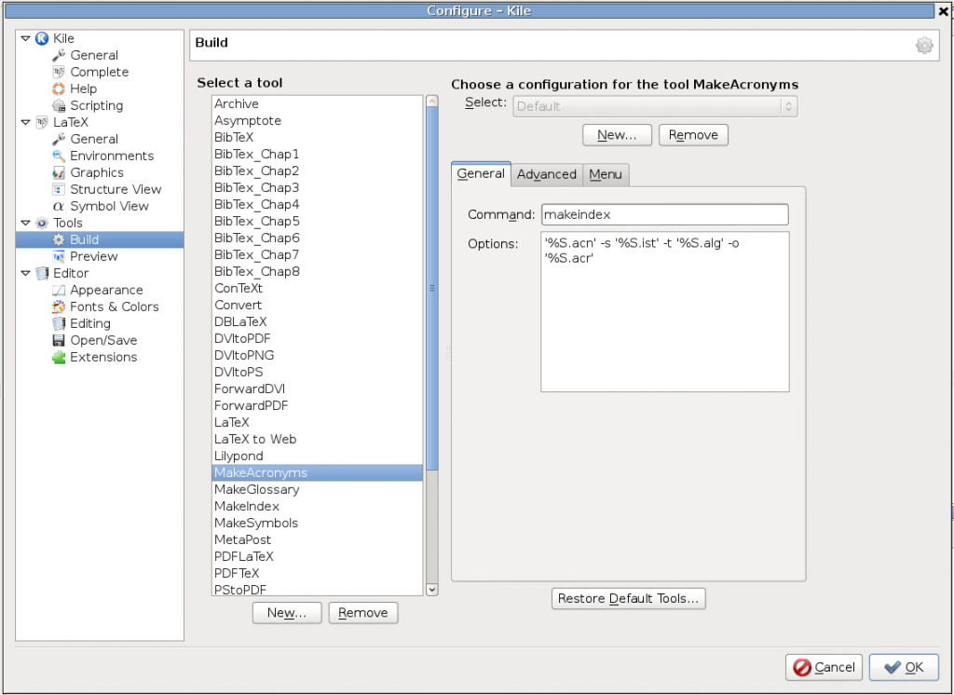This screenshot has height=695, width=954.
Task: Click the Editing icon
Action: tap(59, 324)
